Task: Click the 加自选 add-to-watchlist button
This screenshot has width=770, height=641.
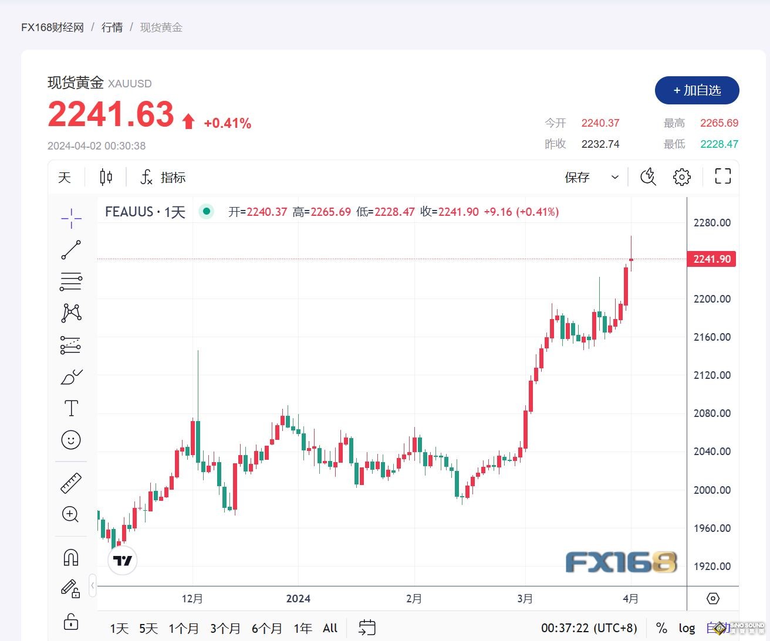Action: pyautogui.click(x=697, y=90)
